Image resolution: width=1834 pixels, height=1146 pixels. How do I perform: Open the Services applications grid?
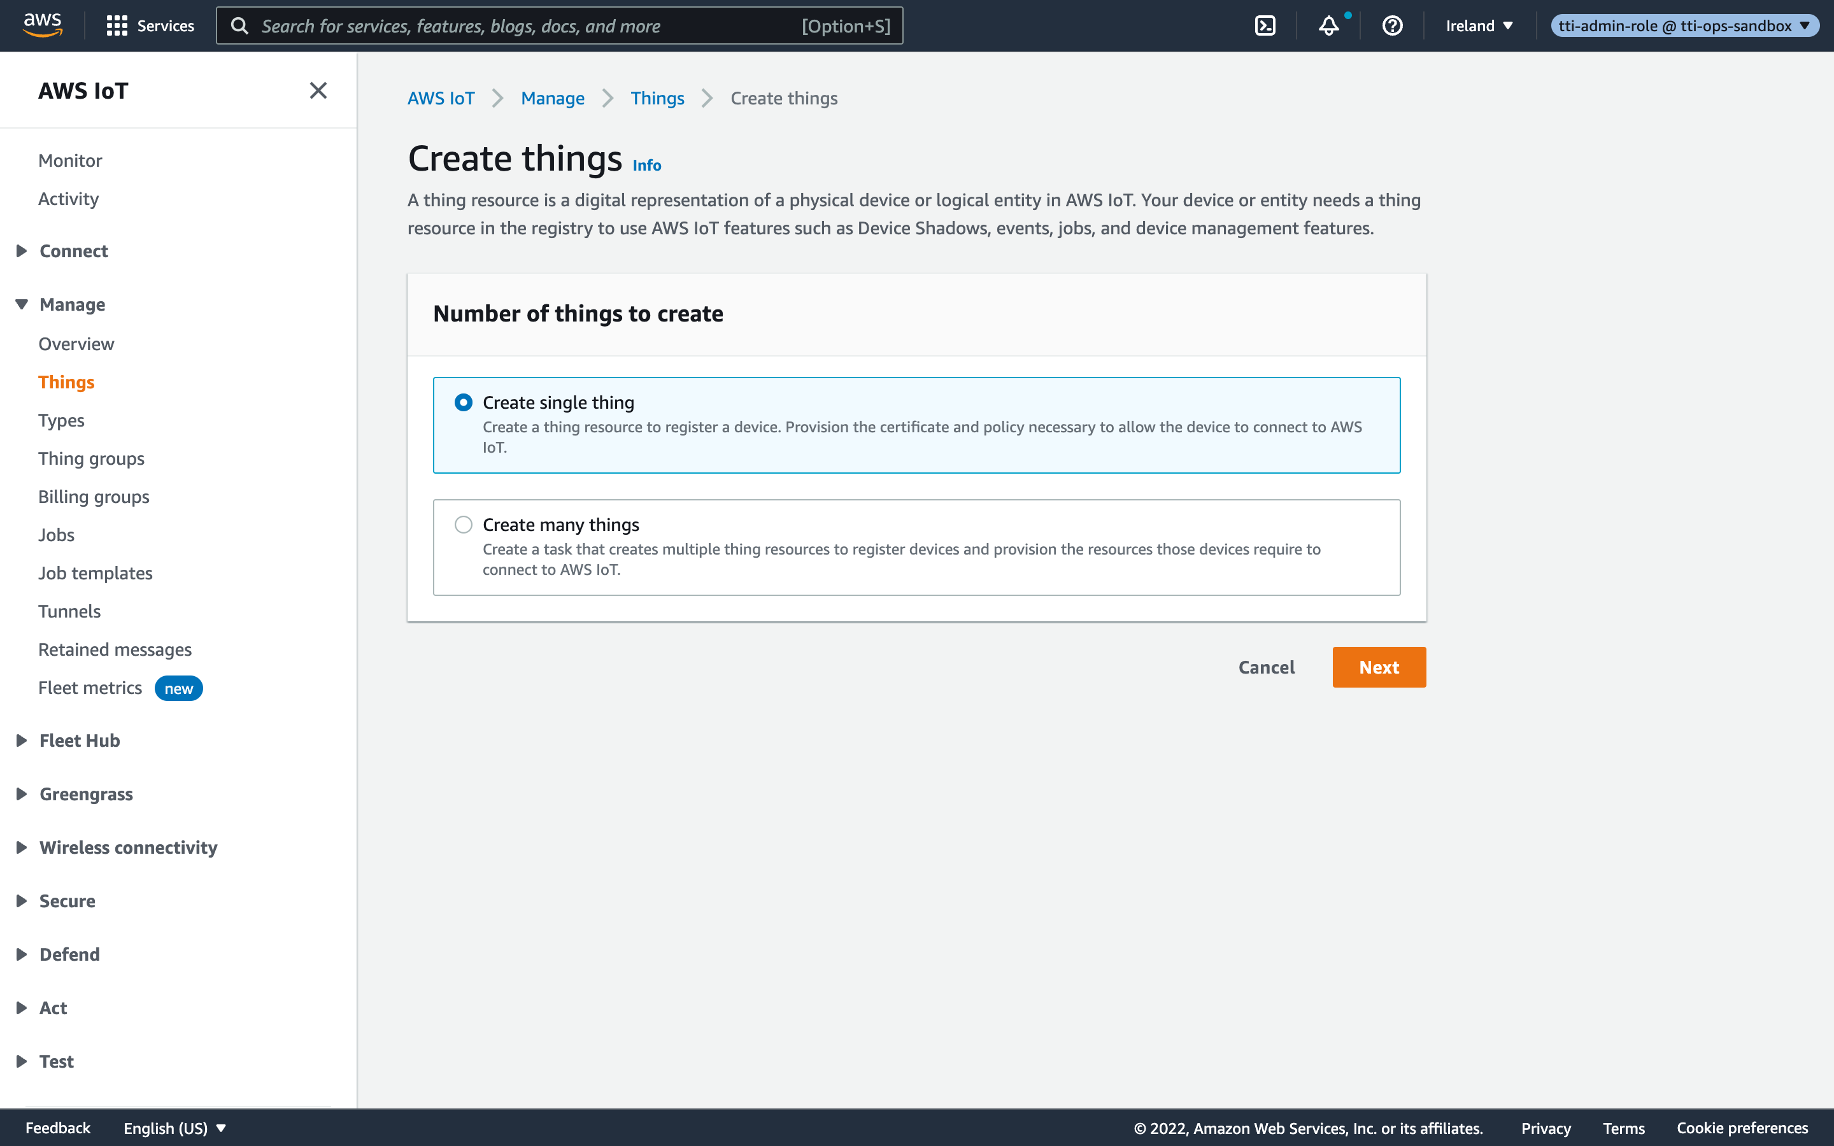click(x=149, y=25)
